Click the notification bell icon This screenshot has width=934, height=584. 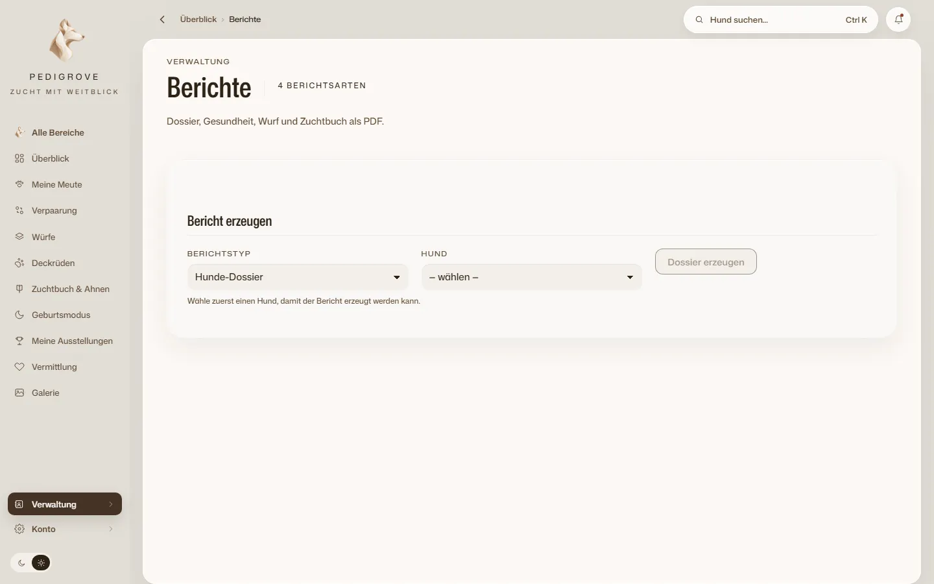(898, 19)
